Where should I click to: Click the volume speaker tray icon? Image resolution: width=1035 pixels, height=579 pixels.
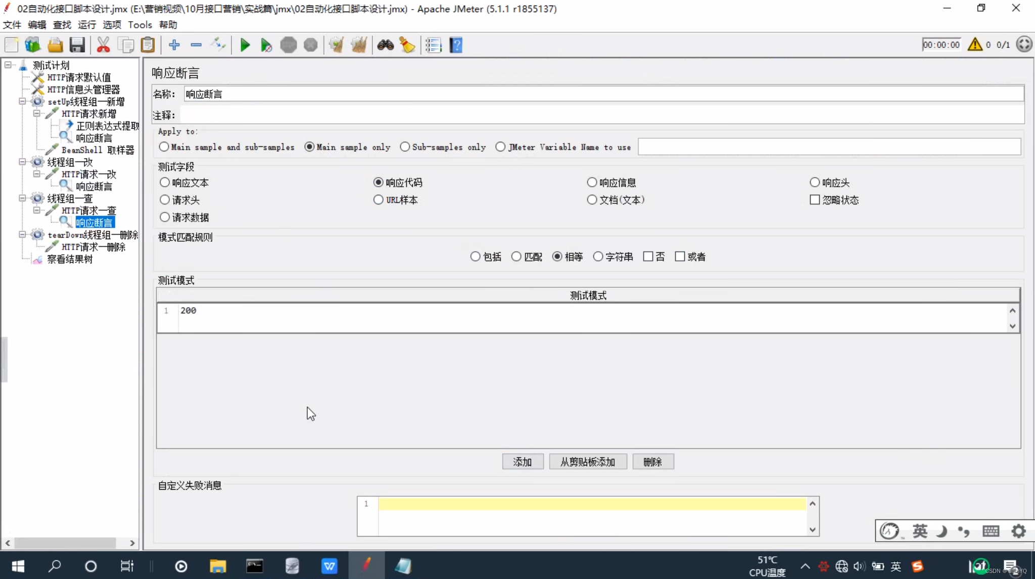859,566
